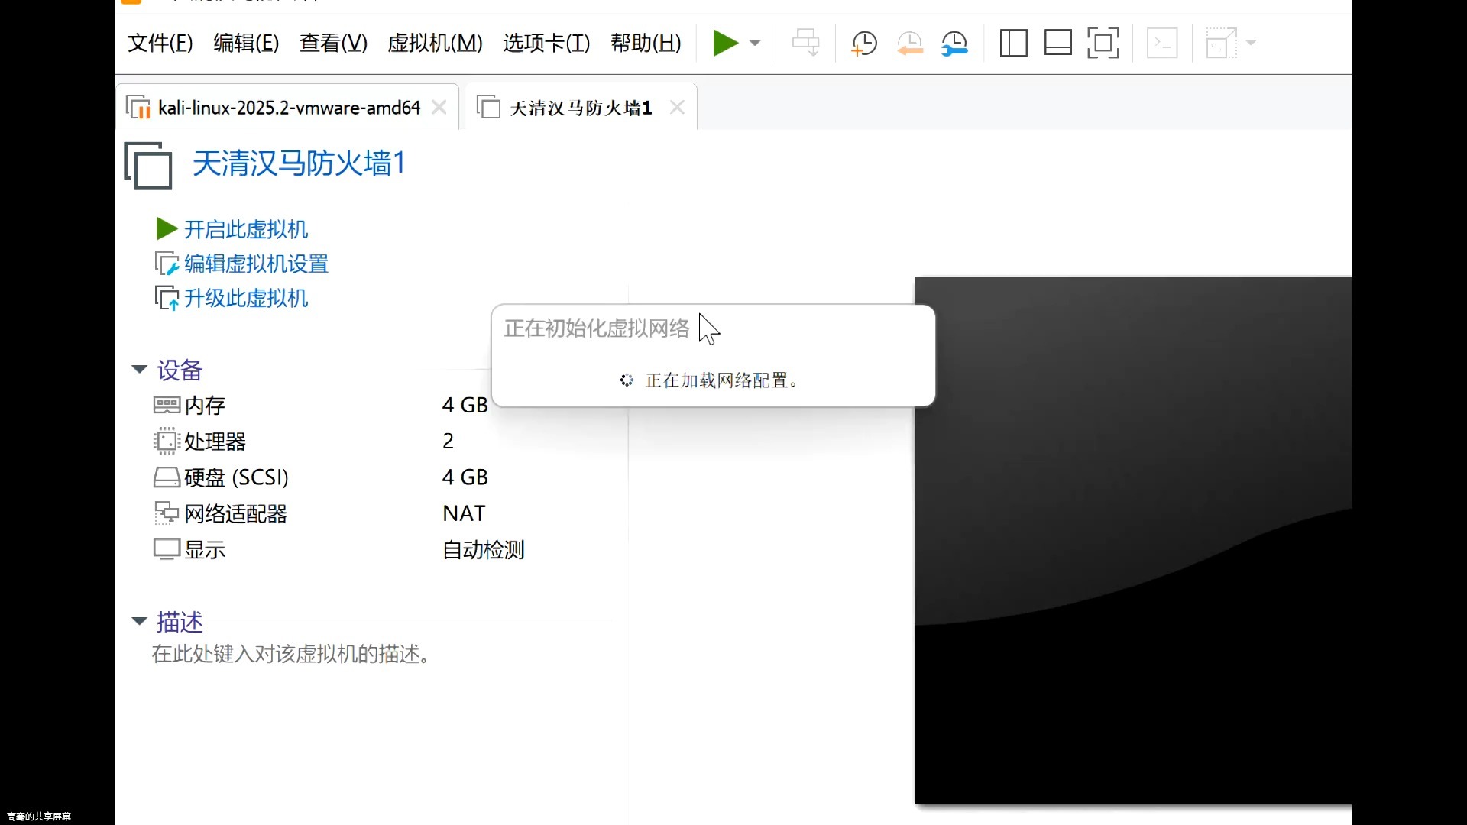
Task: Select the 网络适配器 device row
Action: point(321,513)
